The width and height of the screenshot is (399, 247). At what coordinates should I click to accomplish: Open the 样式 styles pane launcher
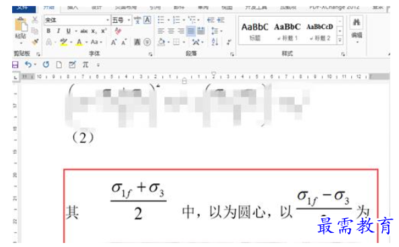pos(343,54)
